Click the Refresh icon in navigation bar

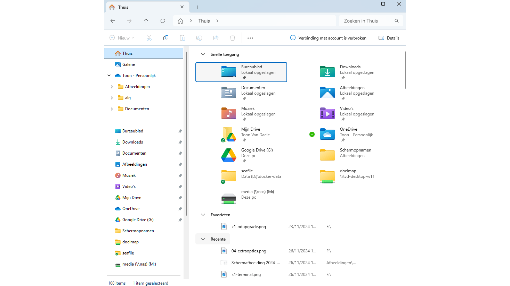coord(163,21)
